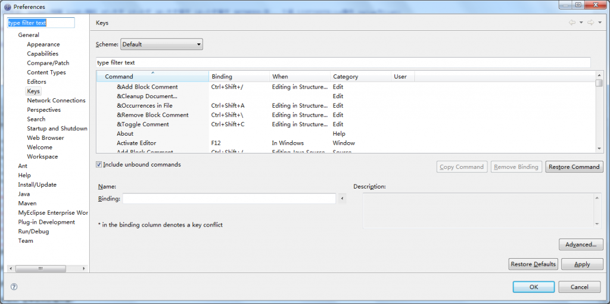Select MyEclipse Enterprise Workbench in the tree
Screen dimensions: 610x304
pyautogui.click(x=53, y=212)
